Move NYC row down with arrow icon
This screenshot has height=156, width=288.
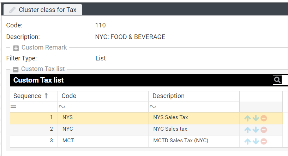256,130
